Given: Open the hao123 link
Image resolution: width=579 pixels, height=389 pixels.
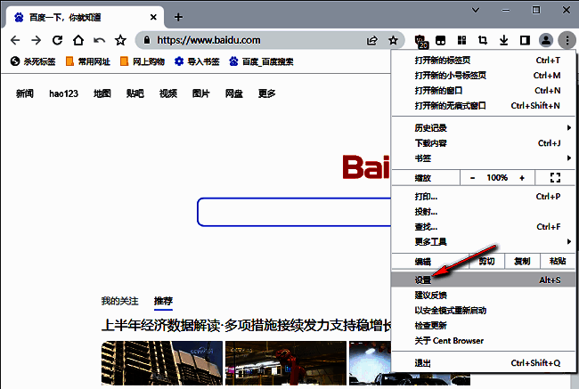Looking at the screenshot, I should pyautogui.click(x=63, y=93).
